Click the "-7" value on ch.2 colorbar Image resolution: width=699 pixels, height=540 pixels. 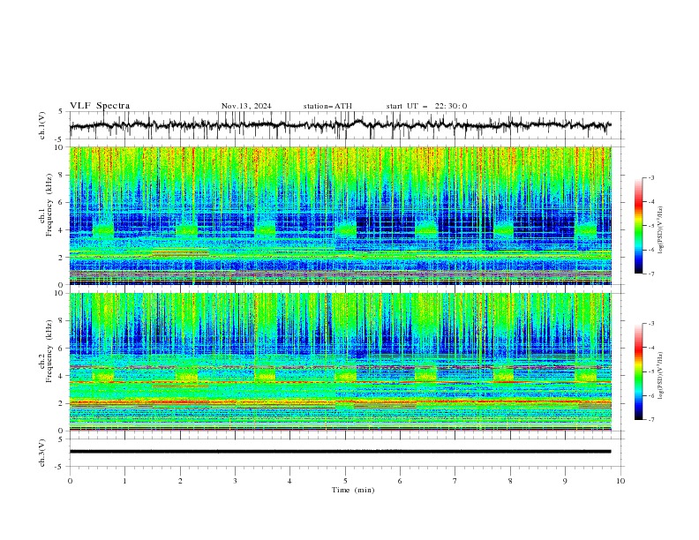point(651,420)
